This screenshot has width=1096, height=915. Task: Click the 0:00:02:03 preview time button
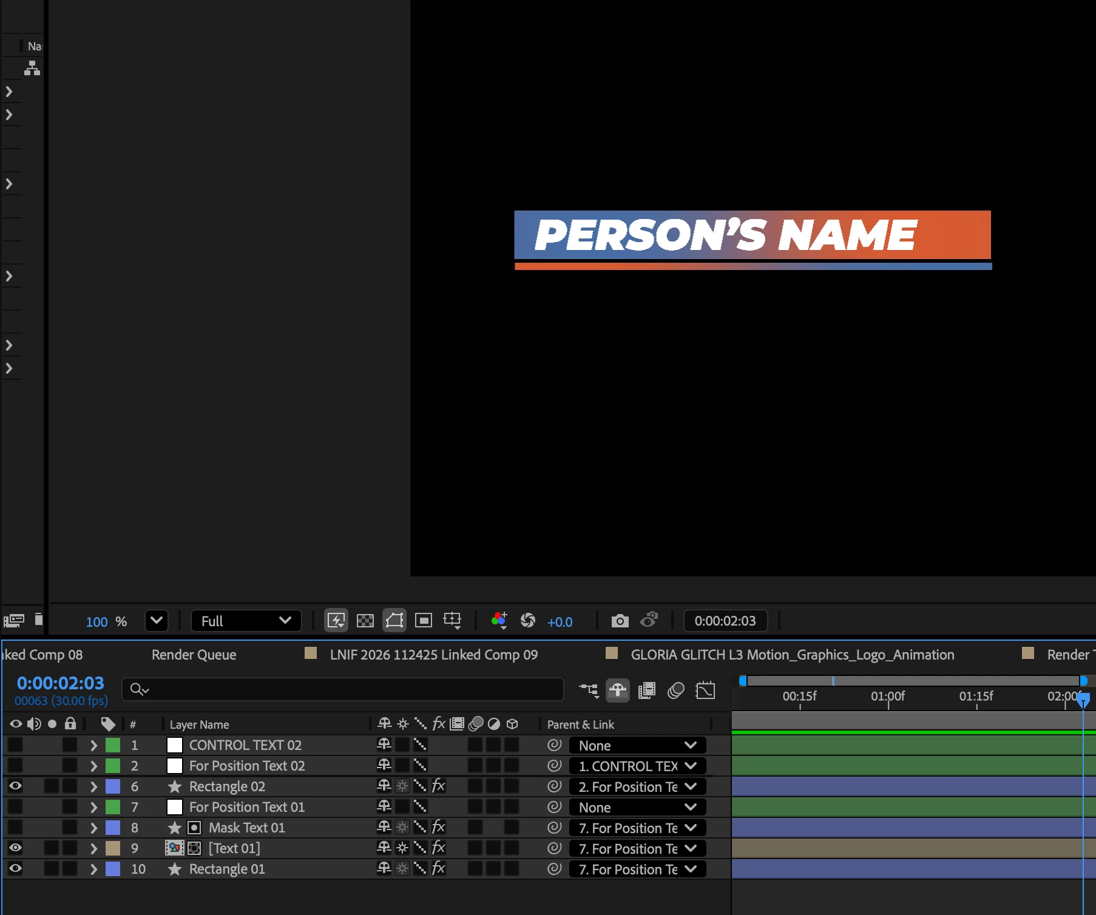tap(725, 621)
